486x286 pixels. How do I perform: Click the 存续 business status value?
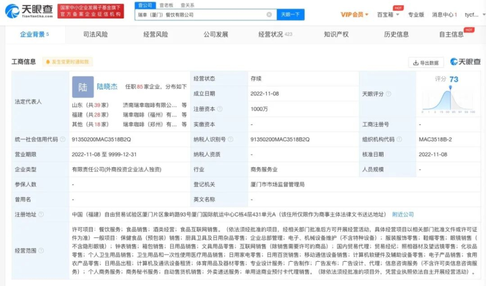pyautogui.click(x=256, y=79)
